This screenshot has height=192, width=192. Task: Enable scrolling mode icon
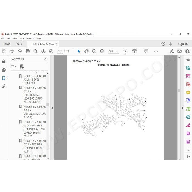[134, 51]
